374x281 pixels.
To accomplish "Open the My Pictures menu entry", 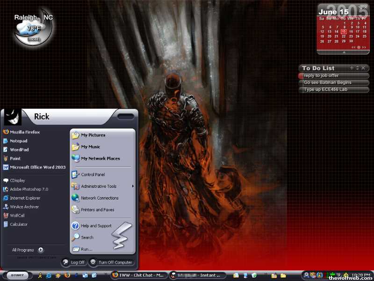I will 93,135.
